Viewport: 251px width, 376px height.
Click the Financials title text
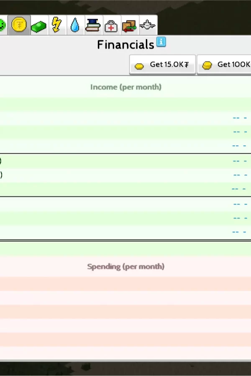(x=125, y=45)
